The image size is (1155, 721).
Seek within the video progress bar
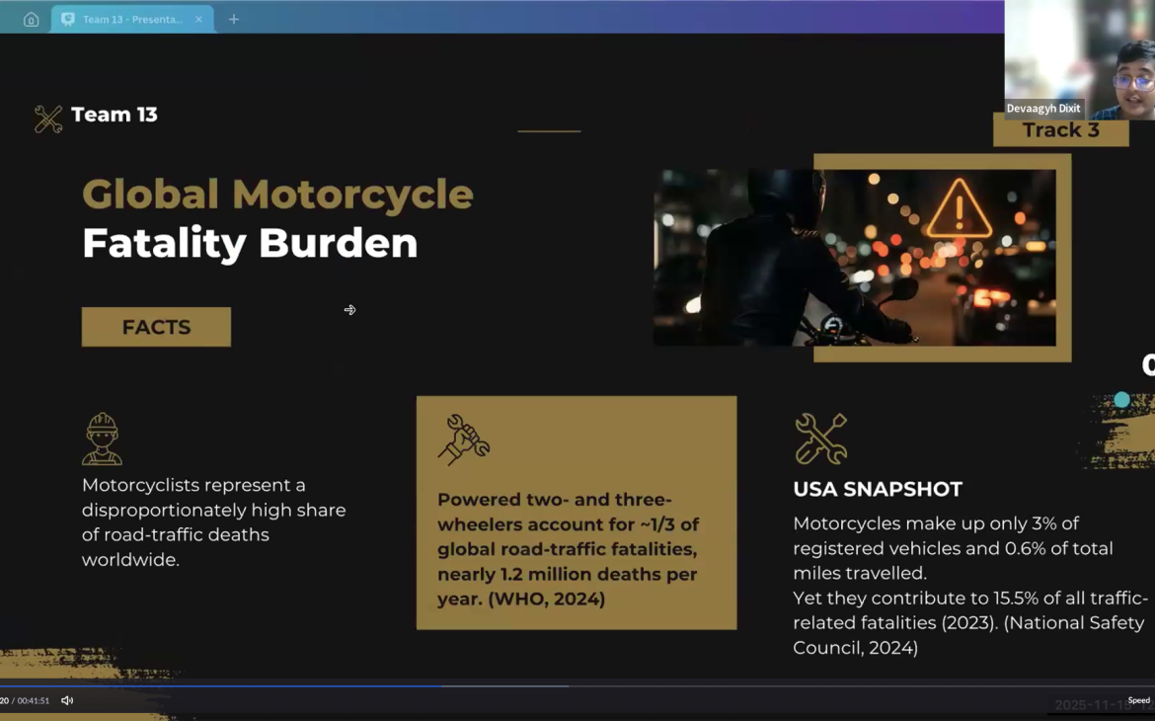pos(296,685)
